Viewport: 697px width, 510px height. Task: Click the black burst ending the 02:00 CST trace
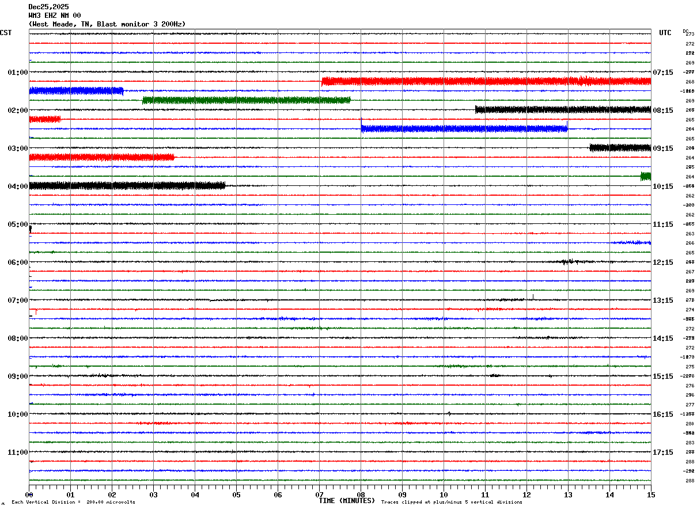click(563, 109)
